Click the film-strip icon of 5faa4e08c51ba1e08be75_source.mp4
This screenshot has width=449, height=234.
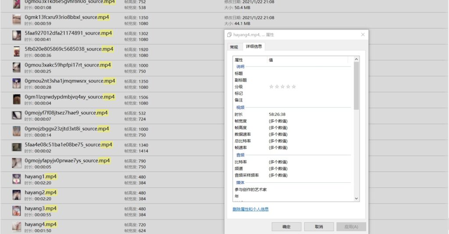(x=17, y=147)
